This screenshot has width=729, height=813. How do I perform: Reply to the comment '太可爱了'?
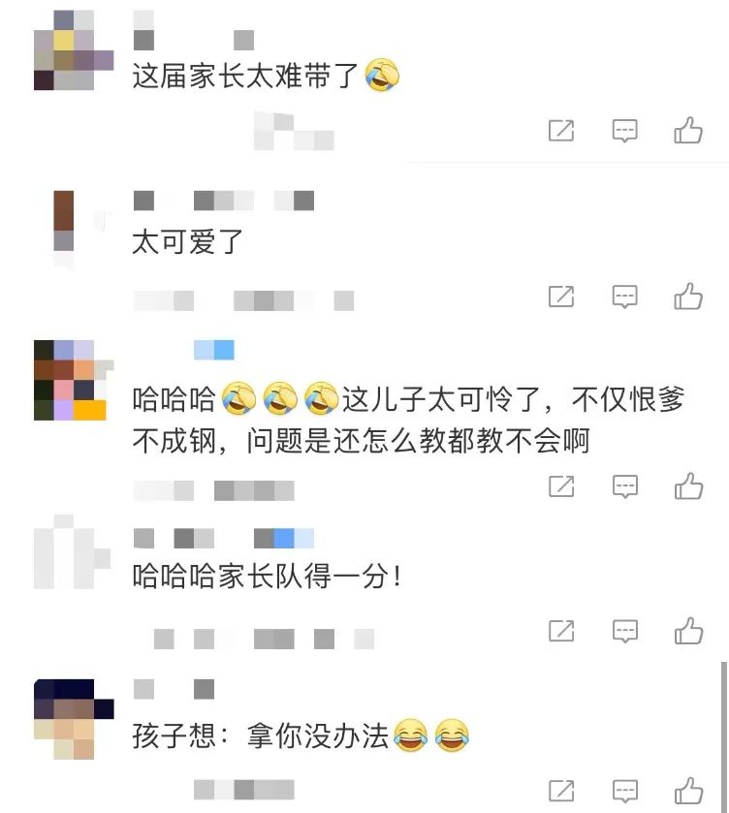coord(624,297)
